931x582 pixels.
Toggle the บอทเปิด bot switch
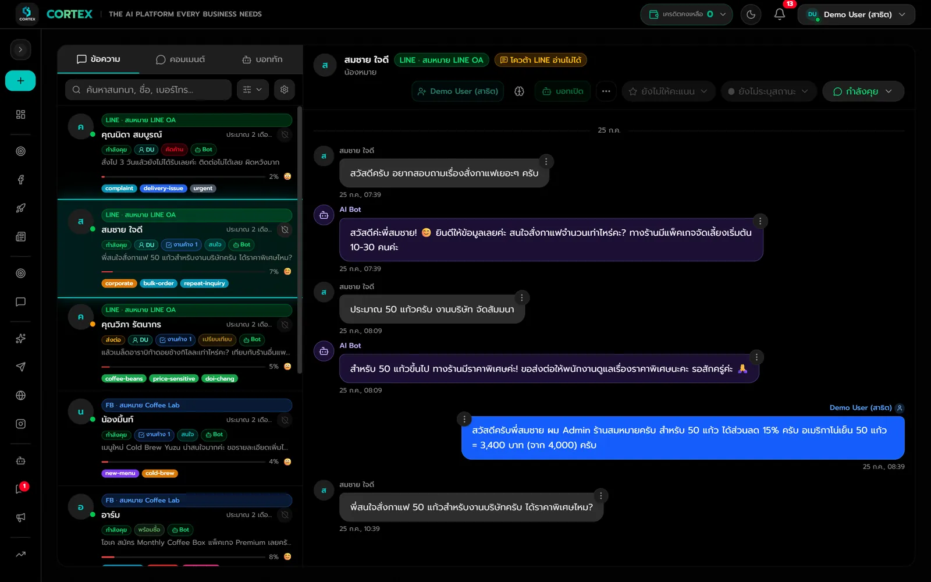(x=563, y=91)
